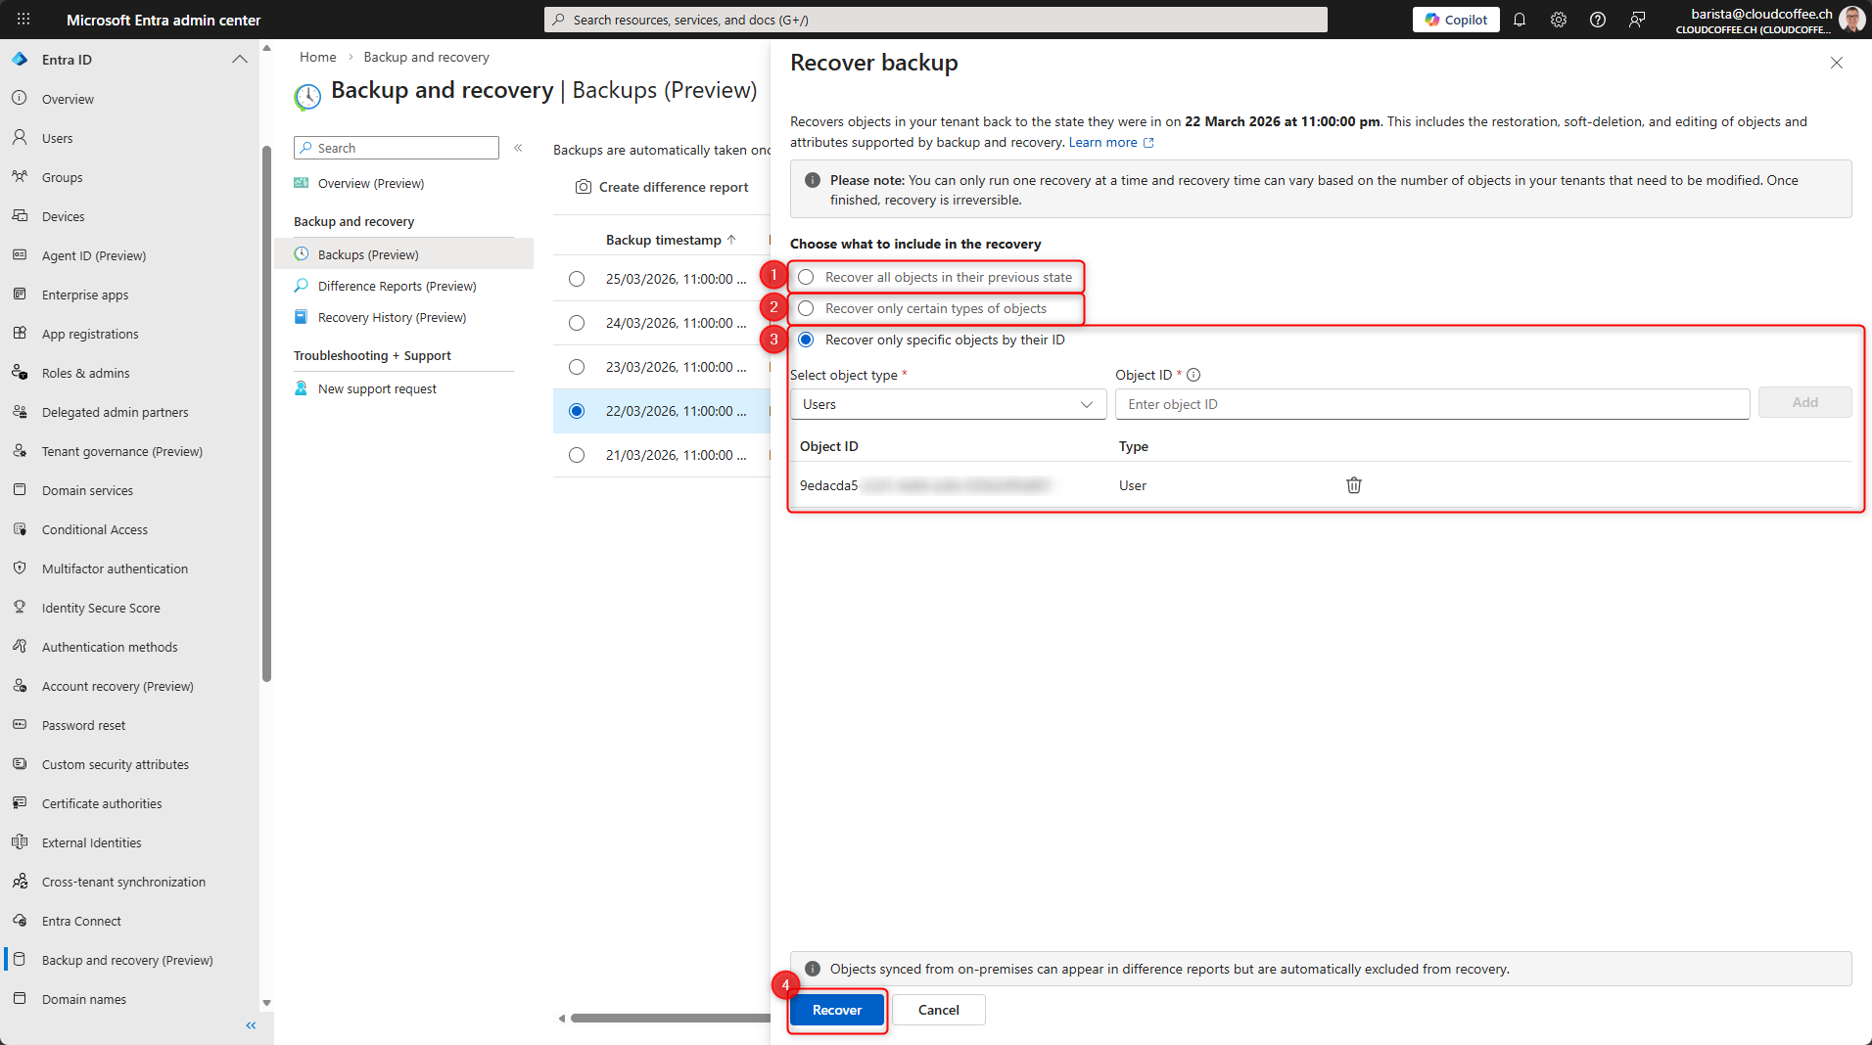Image resolution: width=1872 pixels, height=1045 pixels.
Task: Expand the Select object type dropdown
Action: click(x=947, y=405)
